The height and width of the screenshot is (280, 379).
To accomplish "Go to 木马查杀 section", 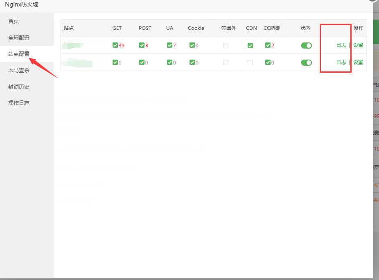I will coord(19,70).
